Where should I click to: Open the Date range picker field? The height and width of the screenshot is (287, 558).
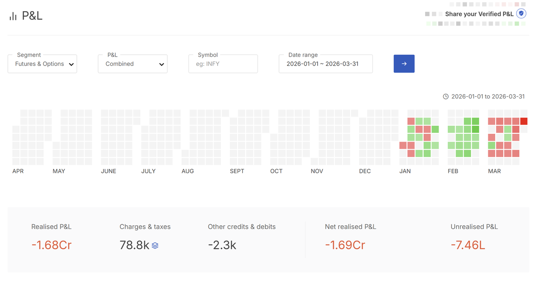tap(325, 64)
